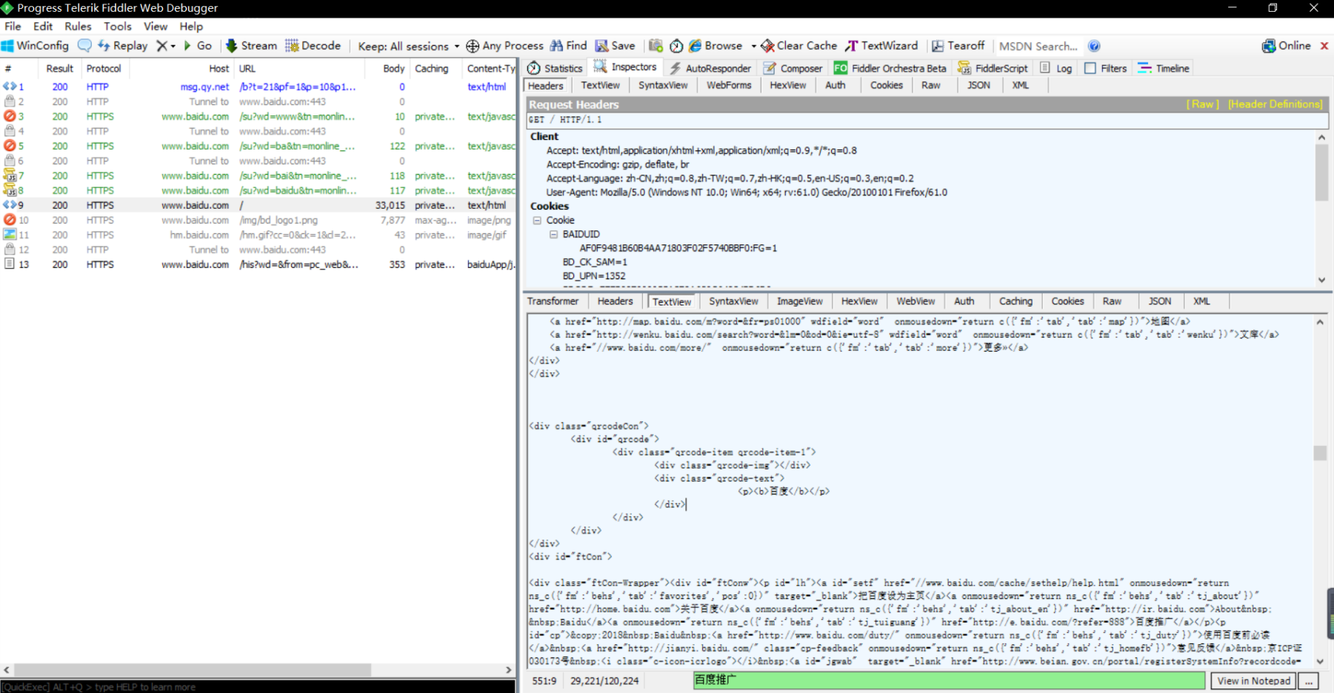Click the response TextView vertical scrollbar thumb
Viewport: 1334px width, 693px height.
point(1320,452)
